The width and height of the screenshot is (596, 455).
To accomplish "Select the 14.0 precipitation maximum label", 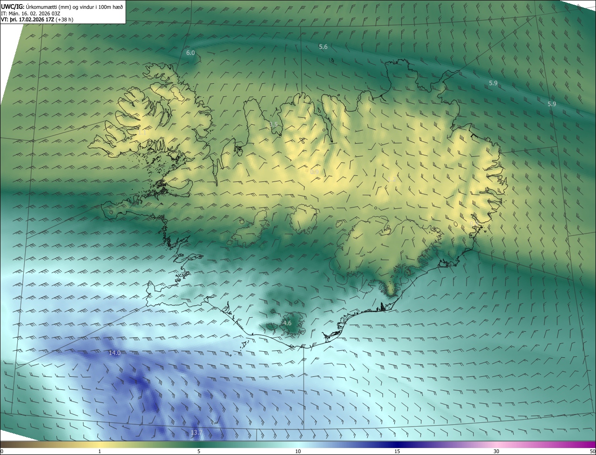I will click(115, 353).
